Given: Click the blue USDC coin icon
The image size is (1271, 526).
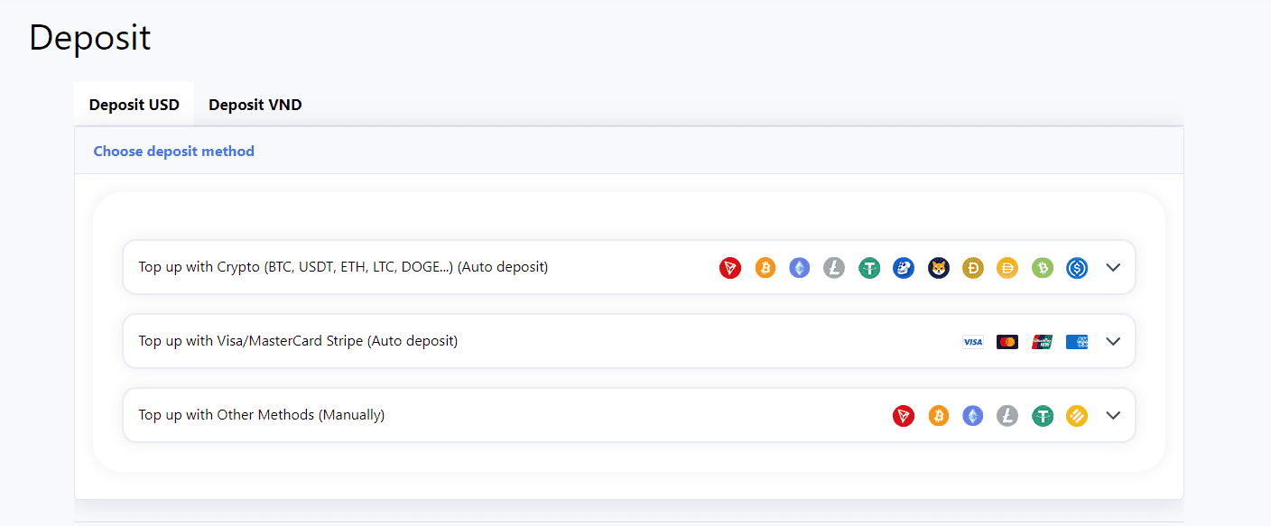Looking at the screenshot, I should pos(1077,268).
